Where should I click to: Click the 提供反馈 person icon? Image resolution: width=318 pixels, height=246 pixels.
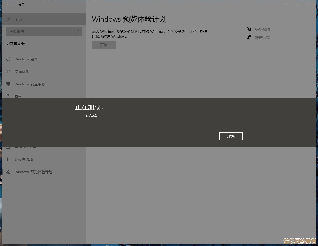click(249, 37)
